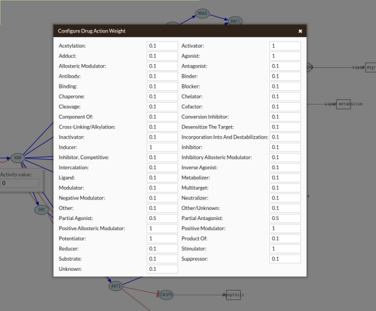Click the Product Of weight field
The height and width of the screenshot is (311, 376).
(x=285, y=238)
